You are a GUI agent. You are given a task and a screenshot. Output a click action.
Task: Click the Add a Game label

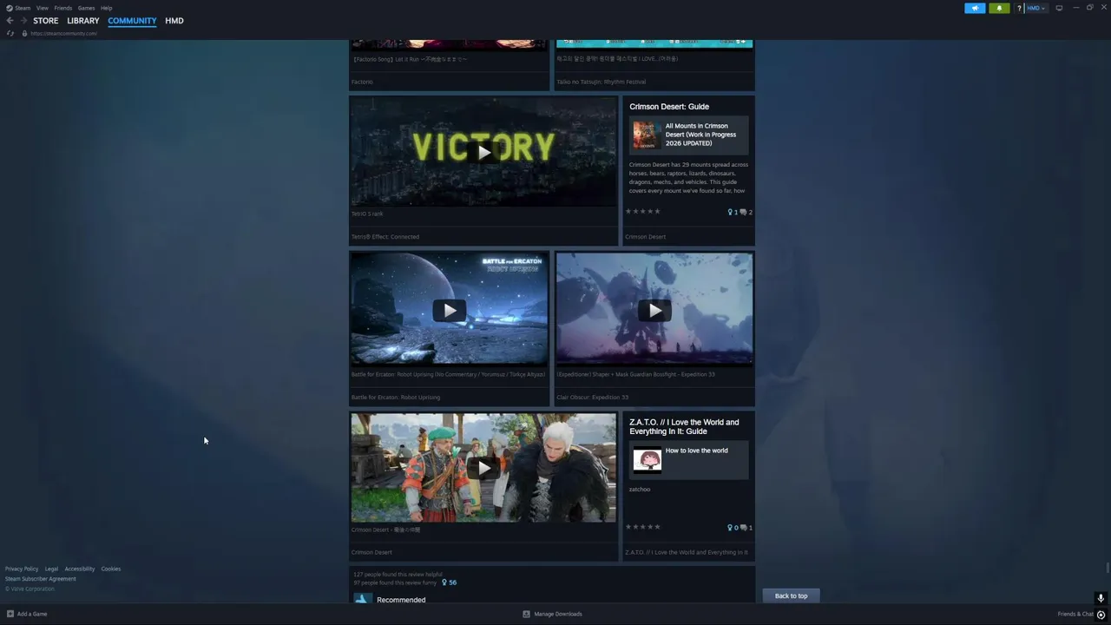coord(32,614)
